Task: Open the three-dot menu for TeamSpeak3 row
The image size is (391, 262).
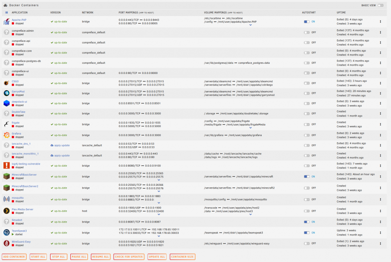Action: tap(380, 233)
